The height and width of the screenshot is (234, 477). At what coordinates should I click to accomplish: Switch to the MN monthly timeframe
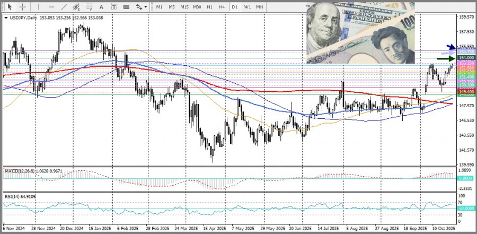(x=260, y=7)
